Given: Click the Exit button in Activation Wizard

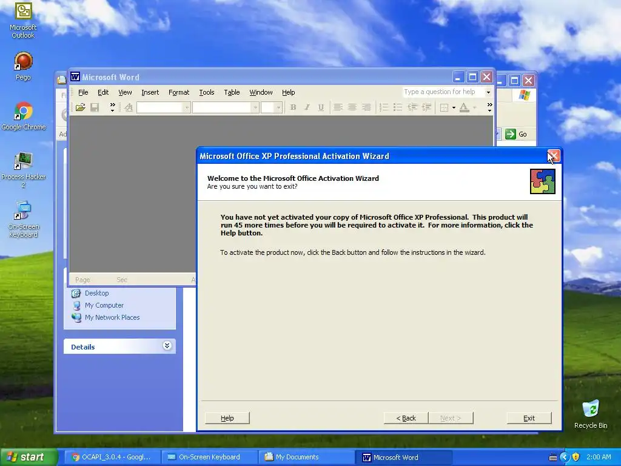Looking at the screenshot, I should (x=529, y=418).
